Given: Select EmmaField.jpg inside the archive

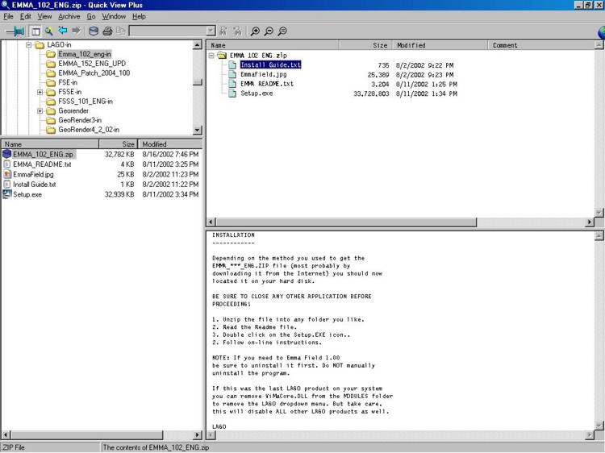Looking at the screenshot, I should [x=263, y=74].
